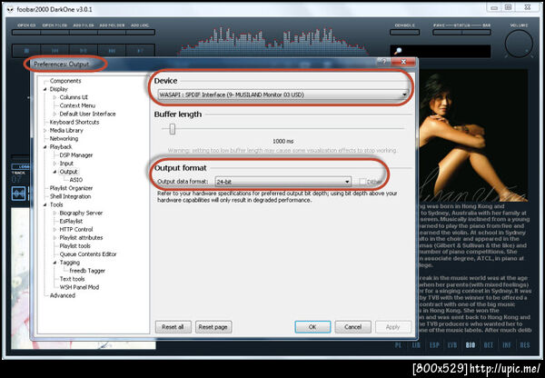Expand the Input node arrow
Screen dimensions: 545x378
[x=54, y=164]
